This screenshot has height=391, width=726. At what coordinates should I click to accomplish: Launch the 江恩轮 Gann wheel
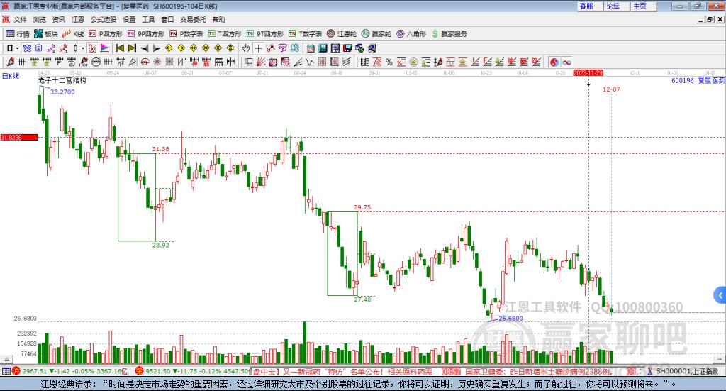[x=342, y=34]
